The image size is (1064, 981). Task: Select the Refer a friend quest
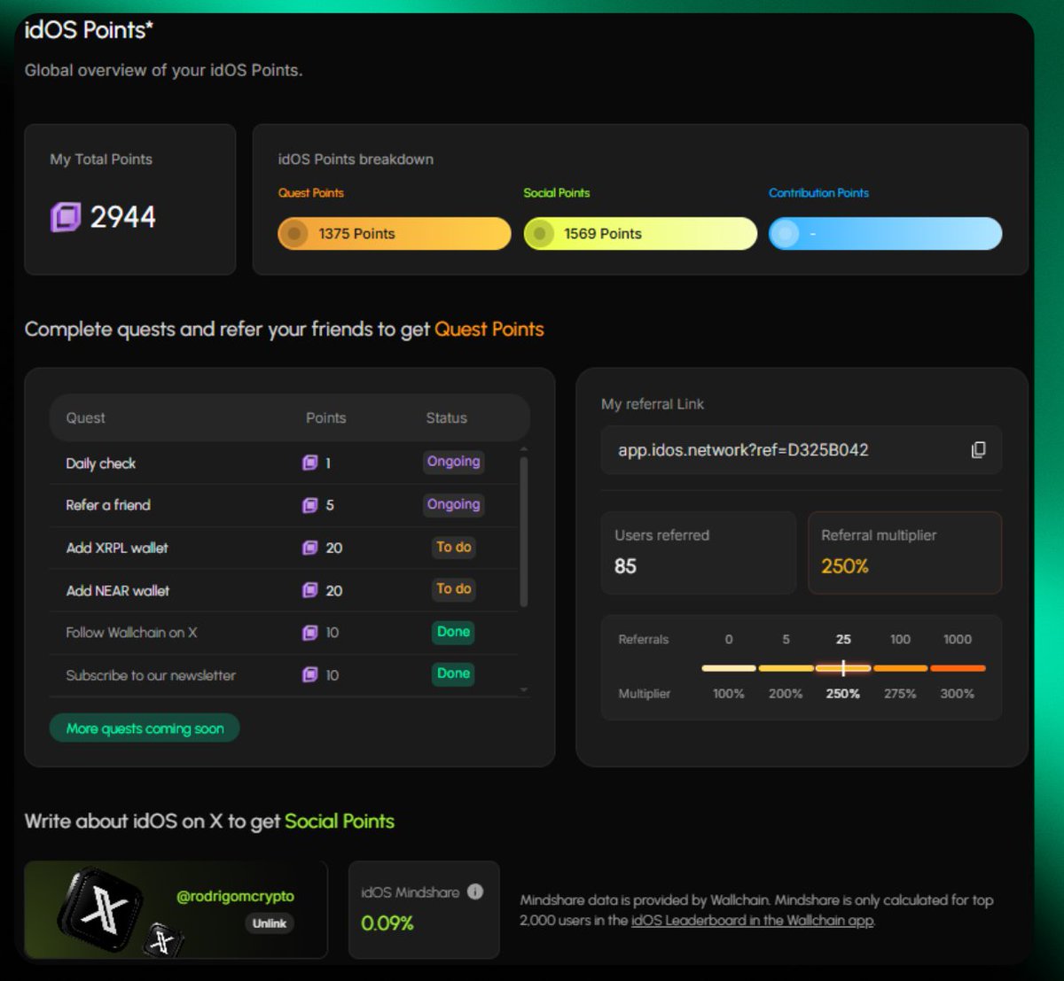[108, 505]
